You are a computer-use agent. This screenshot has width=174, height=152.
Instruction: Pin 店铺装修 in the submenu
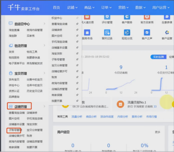click(77, 30)
